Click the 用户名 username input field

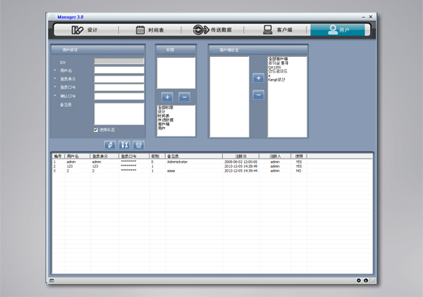click(119, 70)
